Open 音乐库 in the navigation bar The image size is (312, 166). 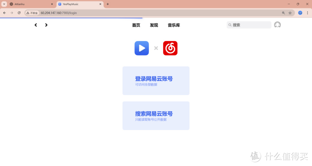tap(173, 25)
